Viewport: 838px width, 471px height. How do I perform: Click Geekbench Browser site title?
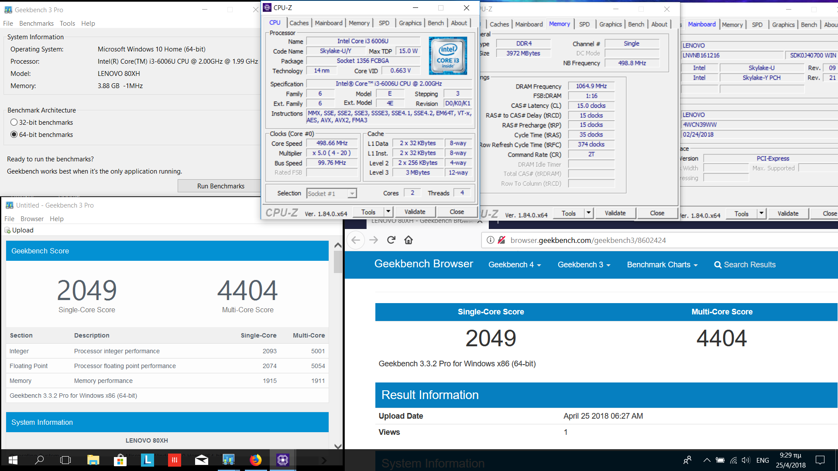(423, 264)
